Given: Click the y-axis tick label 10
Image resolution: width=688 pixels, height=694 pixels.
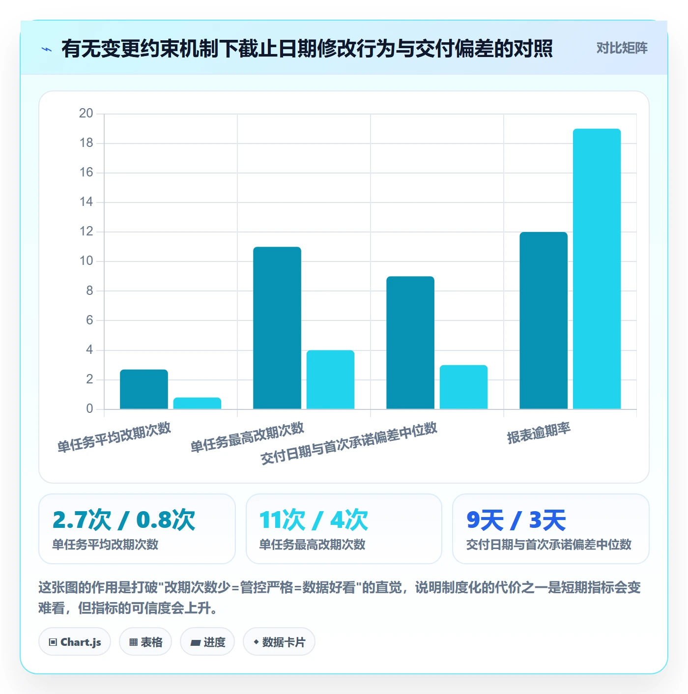Looking at the screenshot, I should [x=86, y=261].
